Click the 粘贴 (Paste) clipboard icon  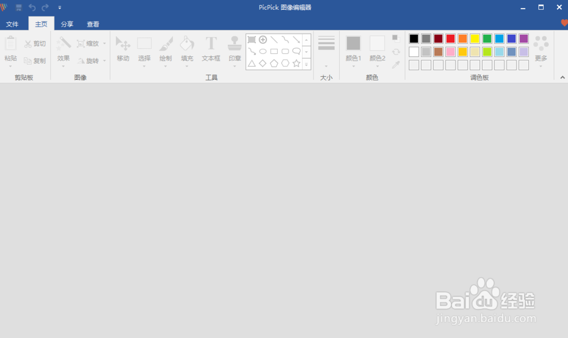click(10, 44)
